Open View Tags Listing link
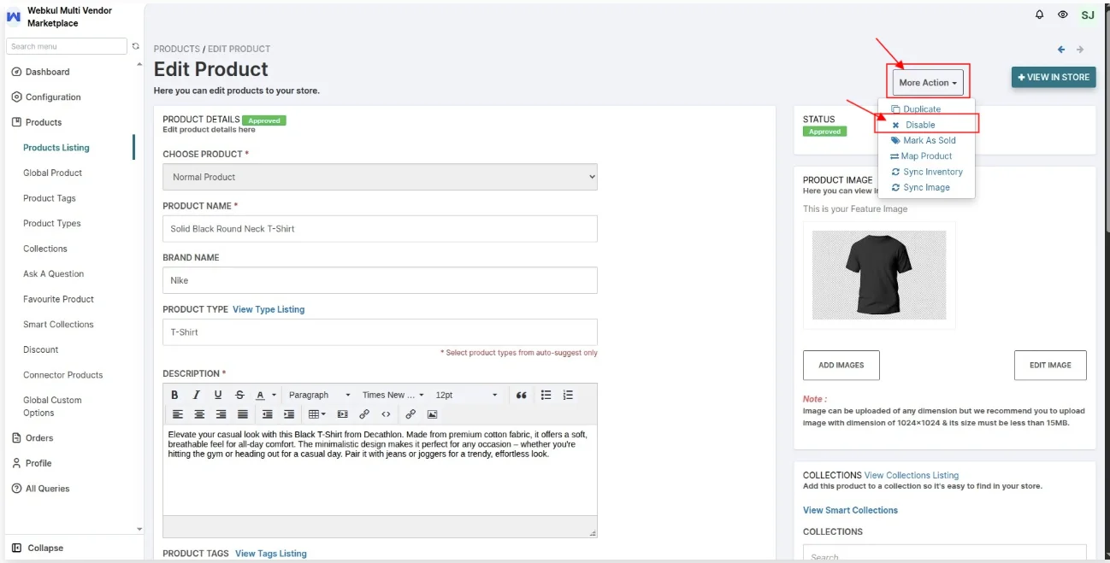Image resolution: width=1110 pixels, height=563 pixels. point(271,554)
